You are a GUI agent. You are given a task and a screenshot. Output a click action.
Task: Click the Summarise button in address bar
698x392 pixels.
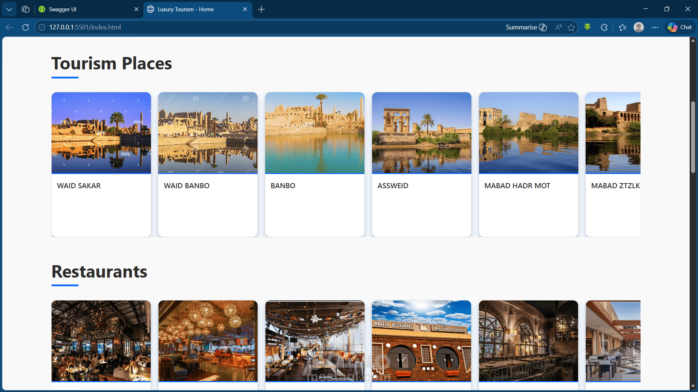(x=526, y=27)
